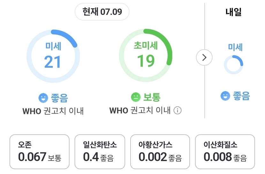This screenshot has width=265, height=174.
Task: Click the 미세 label in the tomorrow column
Action: tap(235, 47)
